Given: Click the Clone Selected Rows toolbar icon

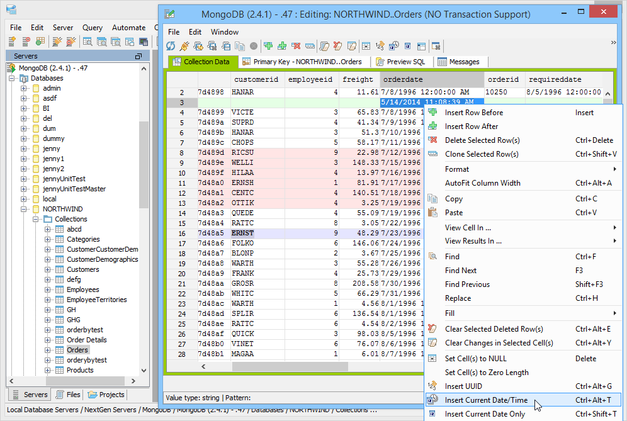Looking at the screenshot, I should click(x=310, y=46).
